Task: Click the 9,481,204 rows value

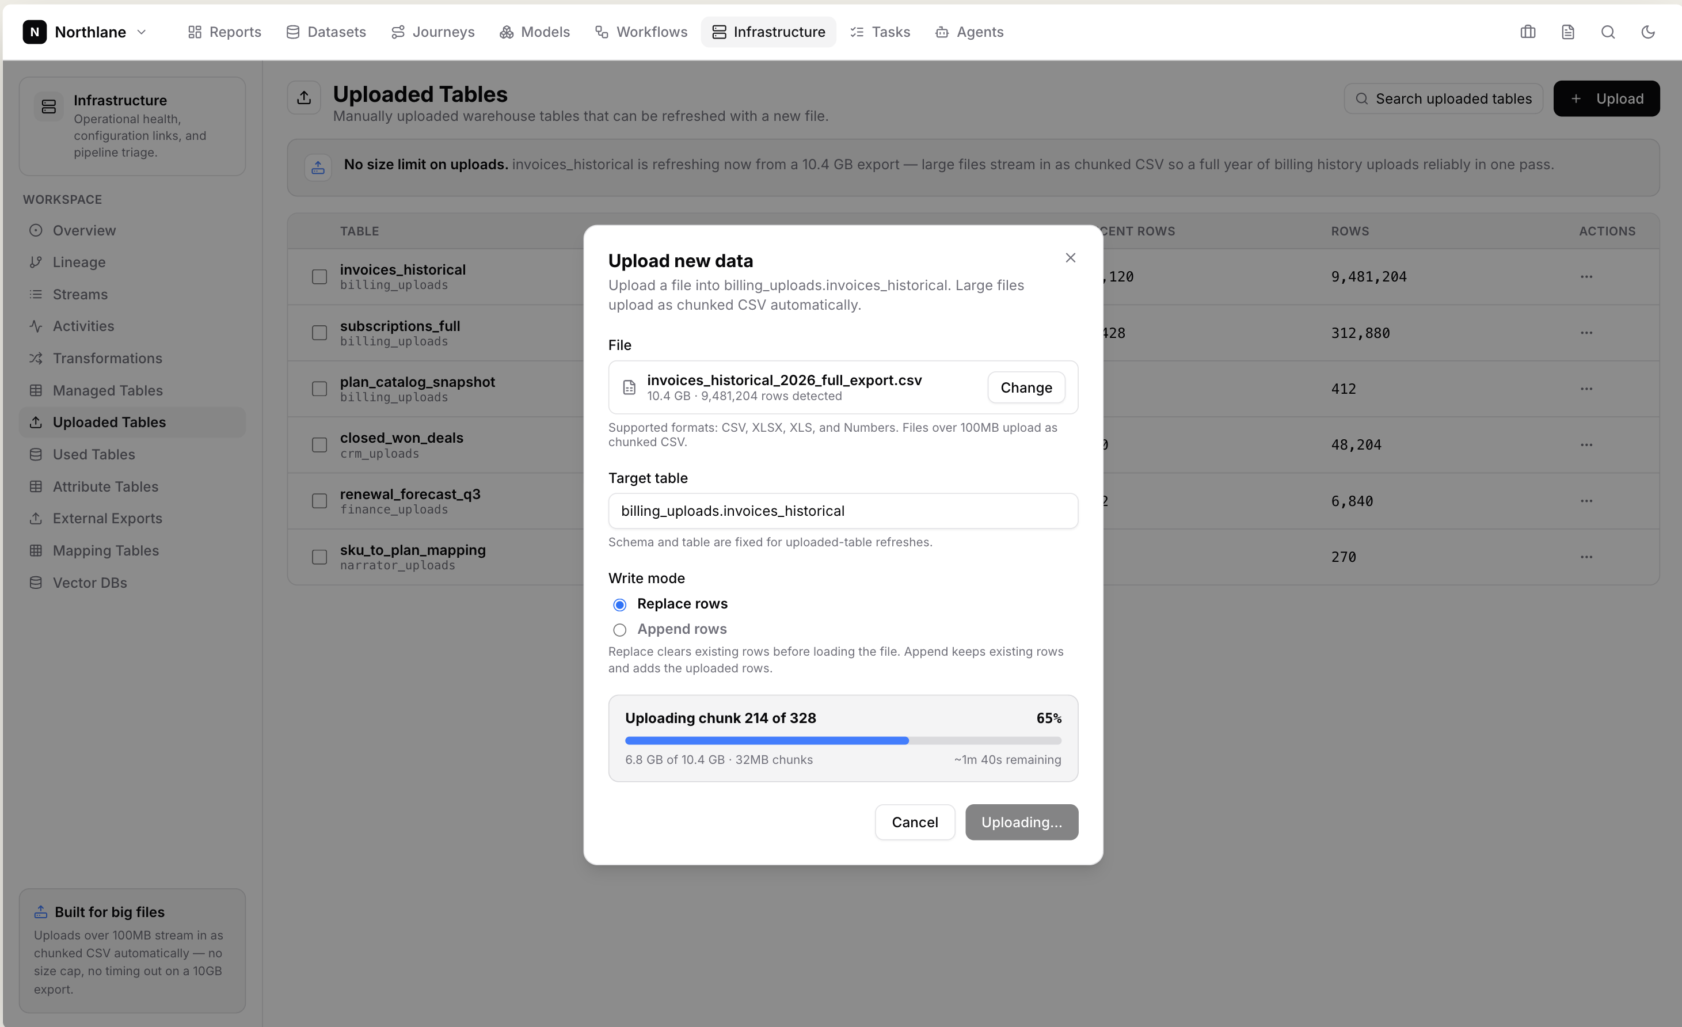Action: [1369, 276]
